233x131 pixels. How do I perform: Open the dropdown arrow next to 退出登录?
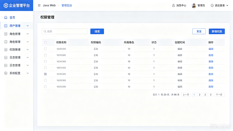click(227, 6)
